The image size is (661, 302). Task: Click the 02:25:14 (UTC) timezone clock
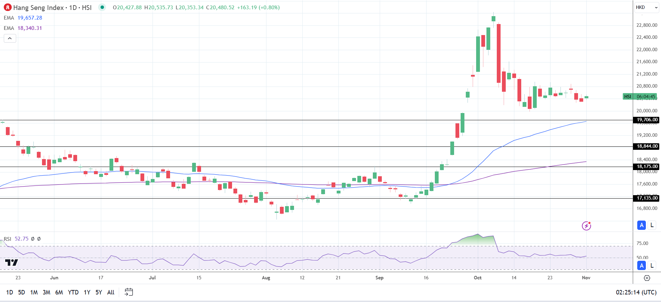(636, 292)
